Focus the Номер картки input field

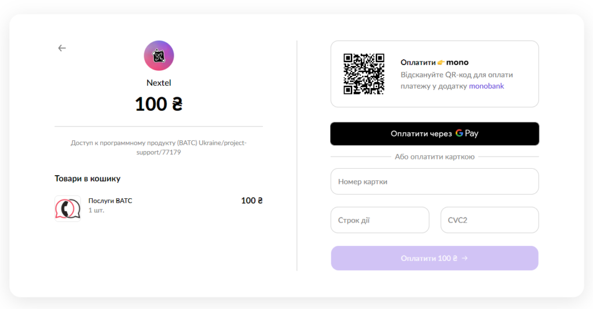(x=434, y=181)
